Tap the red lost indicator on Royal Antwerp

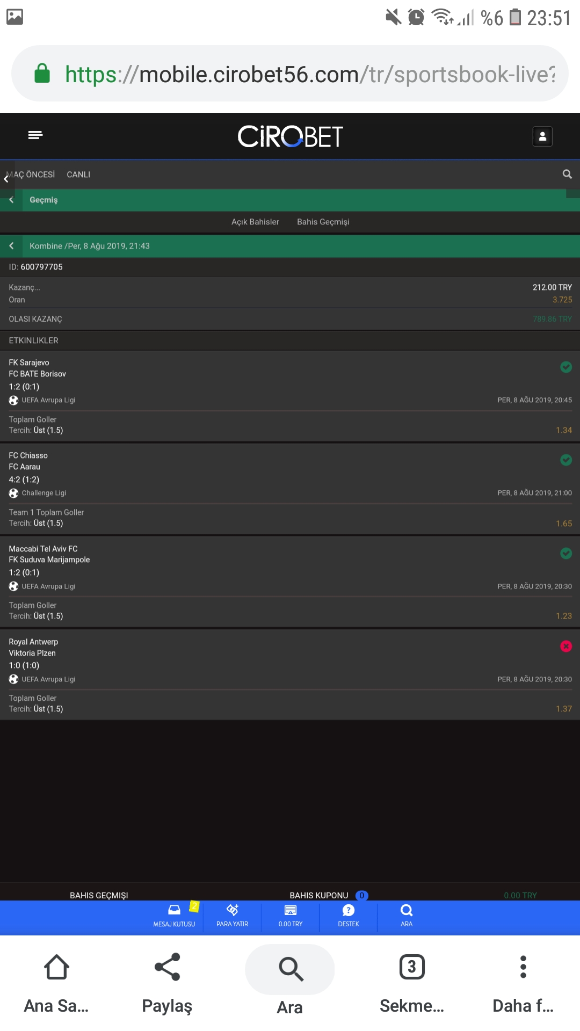[566, 646]
